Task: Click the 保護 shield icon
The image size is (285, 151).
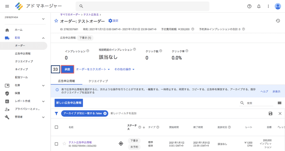Action: pos(7,93)
